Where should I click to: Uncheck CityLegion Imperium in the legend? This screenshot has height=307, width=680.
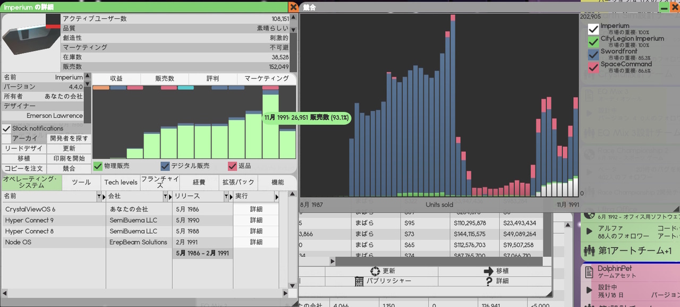point(593,42)
